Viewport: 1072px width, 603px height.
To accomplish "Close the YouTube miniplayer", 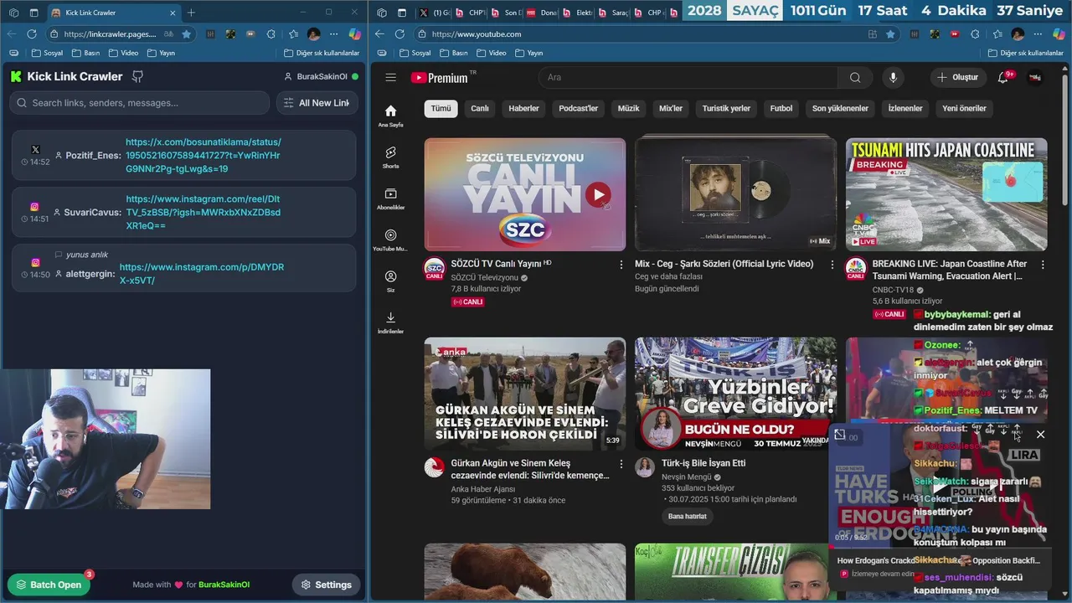I will [1040, 435].
